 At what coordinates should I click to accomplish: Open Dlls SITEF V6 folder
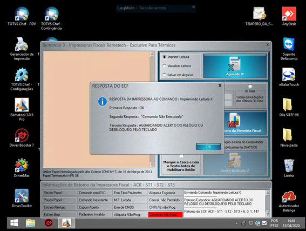click(x=289, y=107)
